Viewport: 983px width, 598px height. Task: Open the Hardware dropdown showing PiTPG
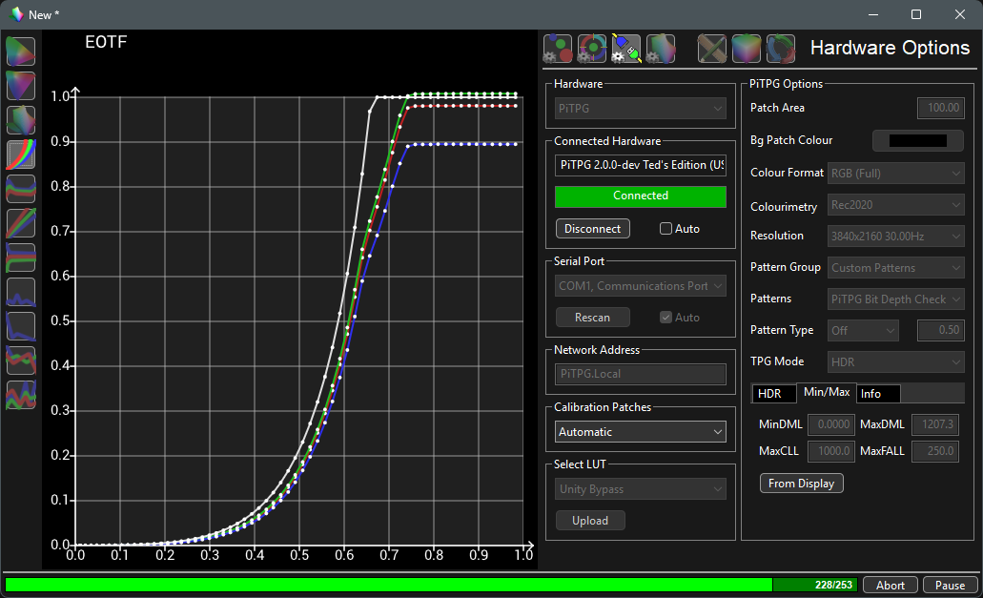(x=641, y=109)
